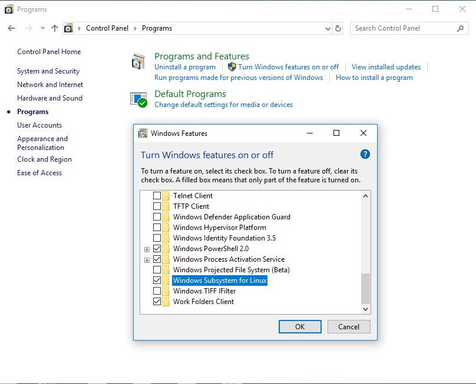The width and height of the screenshot is (476, 384).
Task: Expand the Windows PowerShell 2.0 node
Action: click(147, 249)
